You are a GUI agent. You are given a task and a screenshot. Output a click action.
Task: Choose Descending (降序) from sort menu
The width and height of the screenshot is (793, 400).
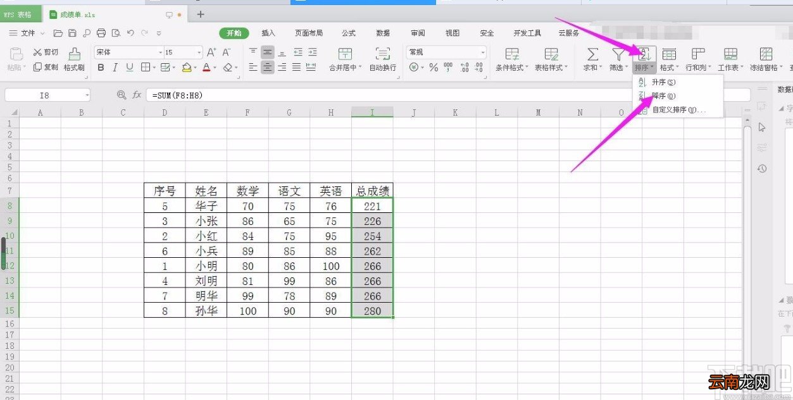[x=677, y=96]
